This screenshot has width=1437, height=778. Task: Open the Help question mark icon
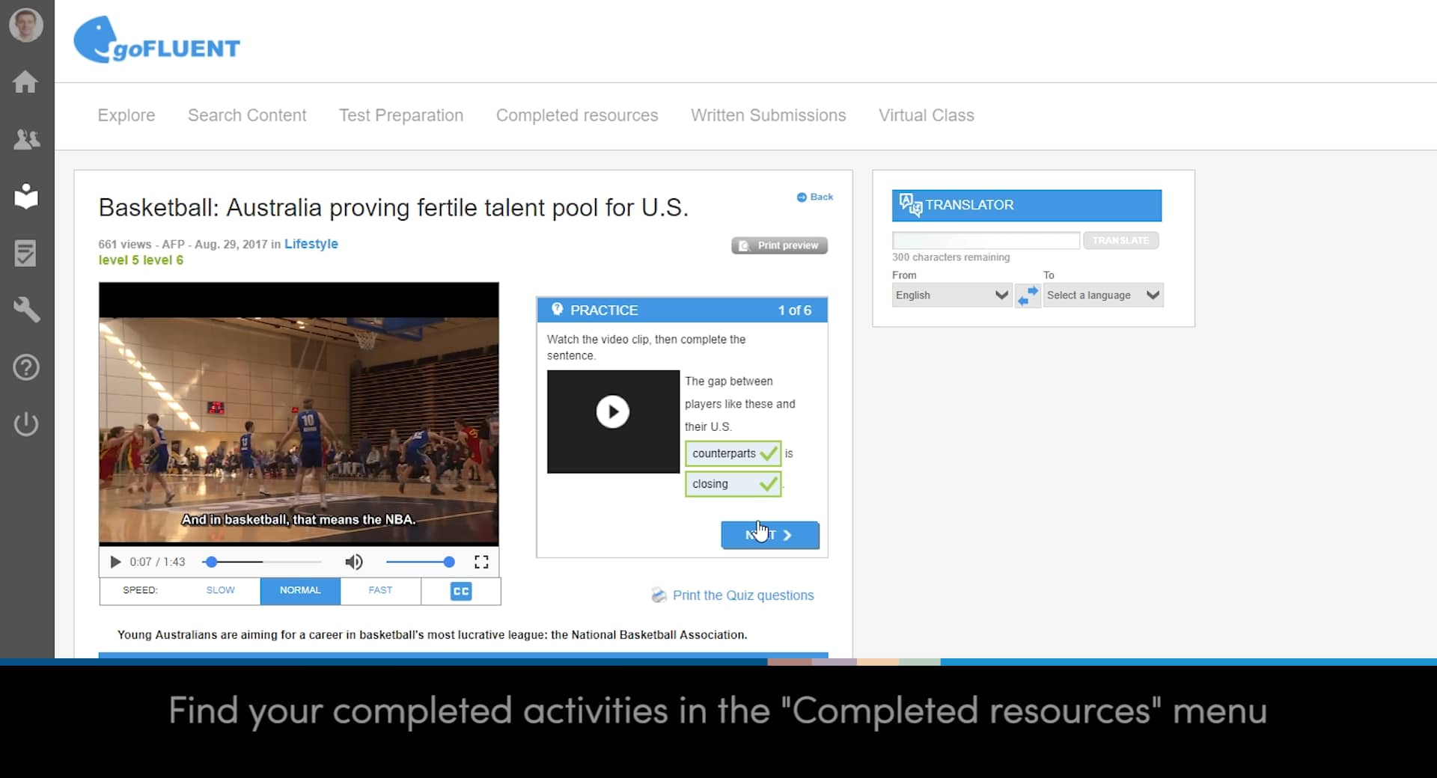[x=25, y=367]
